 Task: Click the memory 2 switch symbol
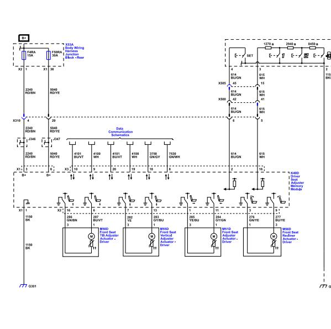[x=300, y=55]
